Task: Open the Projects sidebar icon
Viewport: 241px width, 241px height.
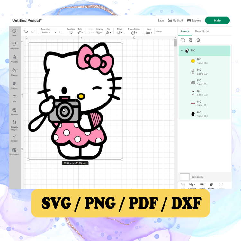Action: click(x=14, y=57)
